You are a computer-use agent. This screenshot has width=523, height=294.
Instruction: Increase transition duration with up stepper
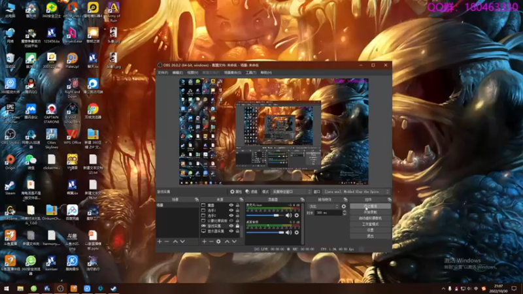pyautogui.click(x=345, y=211)
